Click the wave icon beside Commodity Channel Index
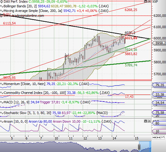Screen dimensions: 166x152 (x=2, y=93)
